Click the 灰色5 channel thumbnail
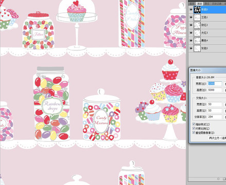This screenshot has height=185, width=226. coord(197,48)
